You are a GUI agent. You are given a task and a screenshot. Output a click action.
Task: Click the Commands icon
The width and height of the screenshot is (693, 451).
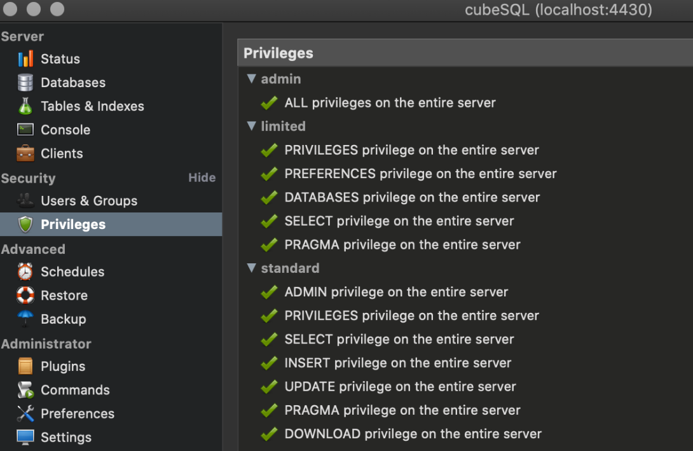25,390
